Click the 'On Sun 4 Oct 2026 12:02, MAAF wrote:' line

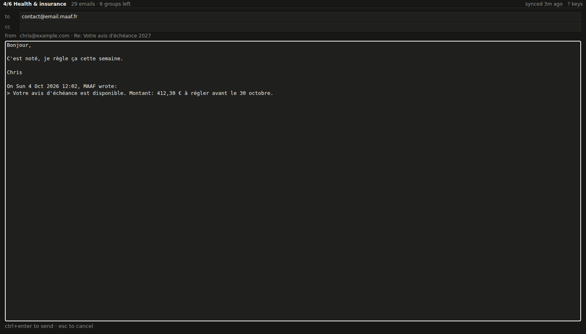[x=62, y=86]
